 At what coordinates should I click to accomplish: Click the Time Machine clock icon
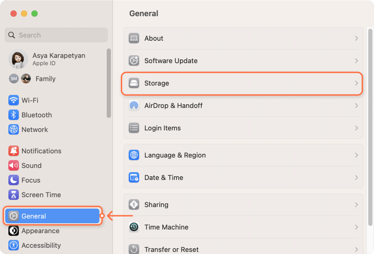(x=134, y=227)
